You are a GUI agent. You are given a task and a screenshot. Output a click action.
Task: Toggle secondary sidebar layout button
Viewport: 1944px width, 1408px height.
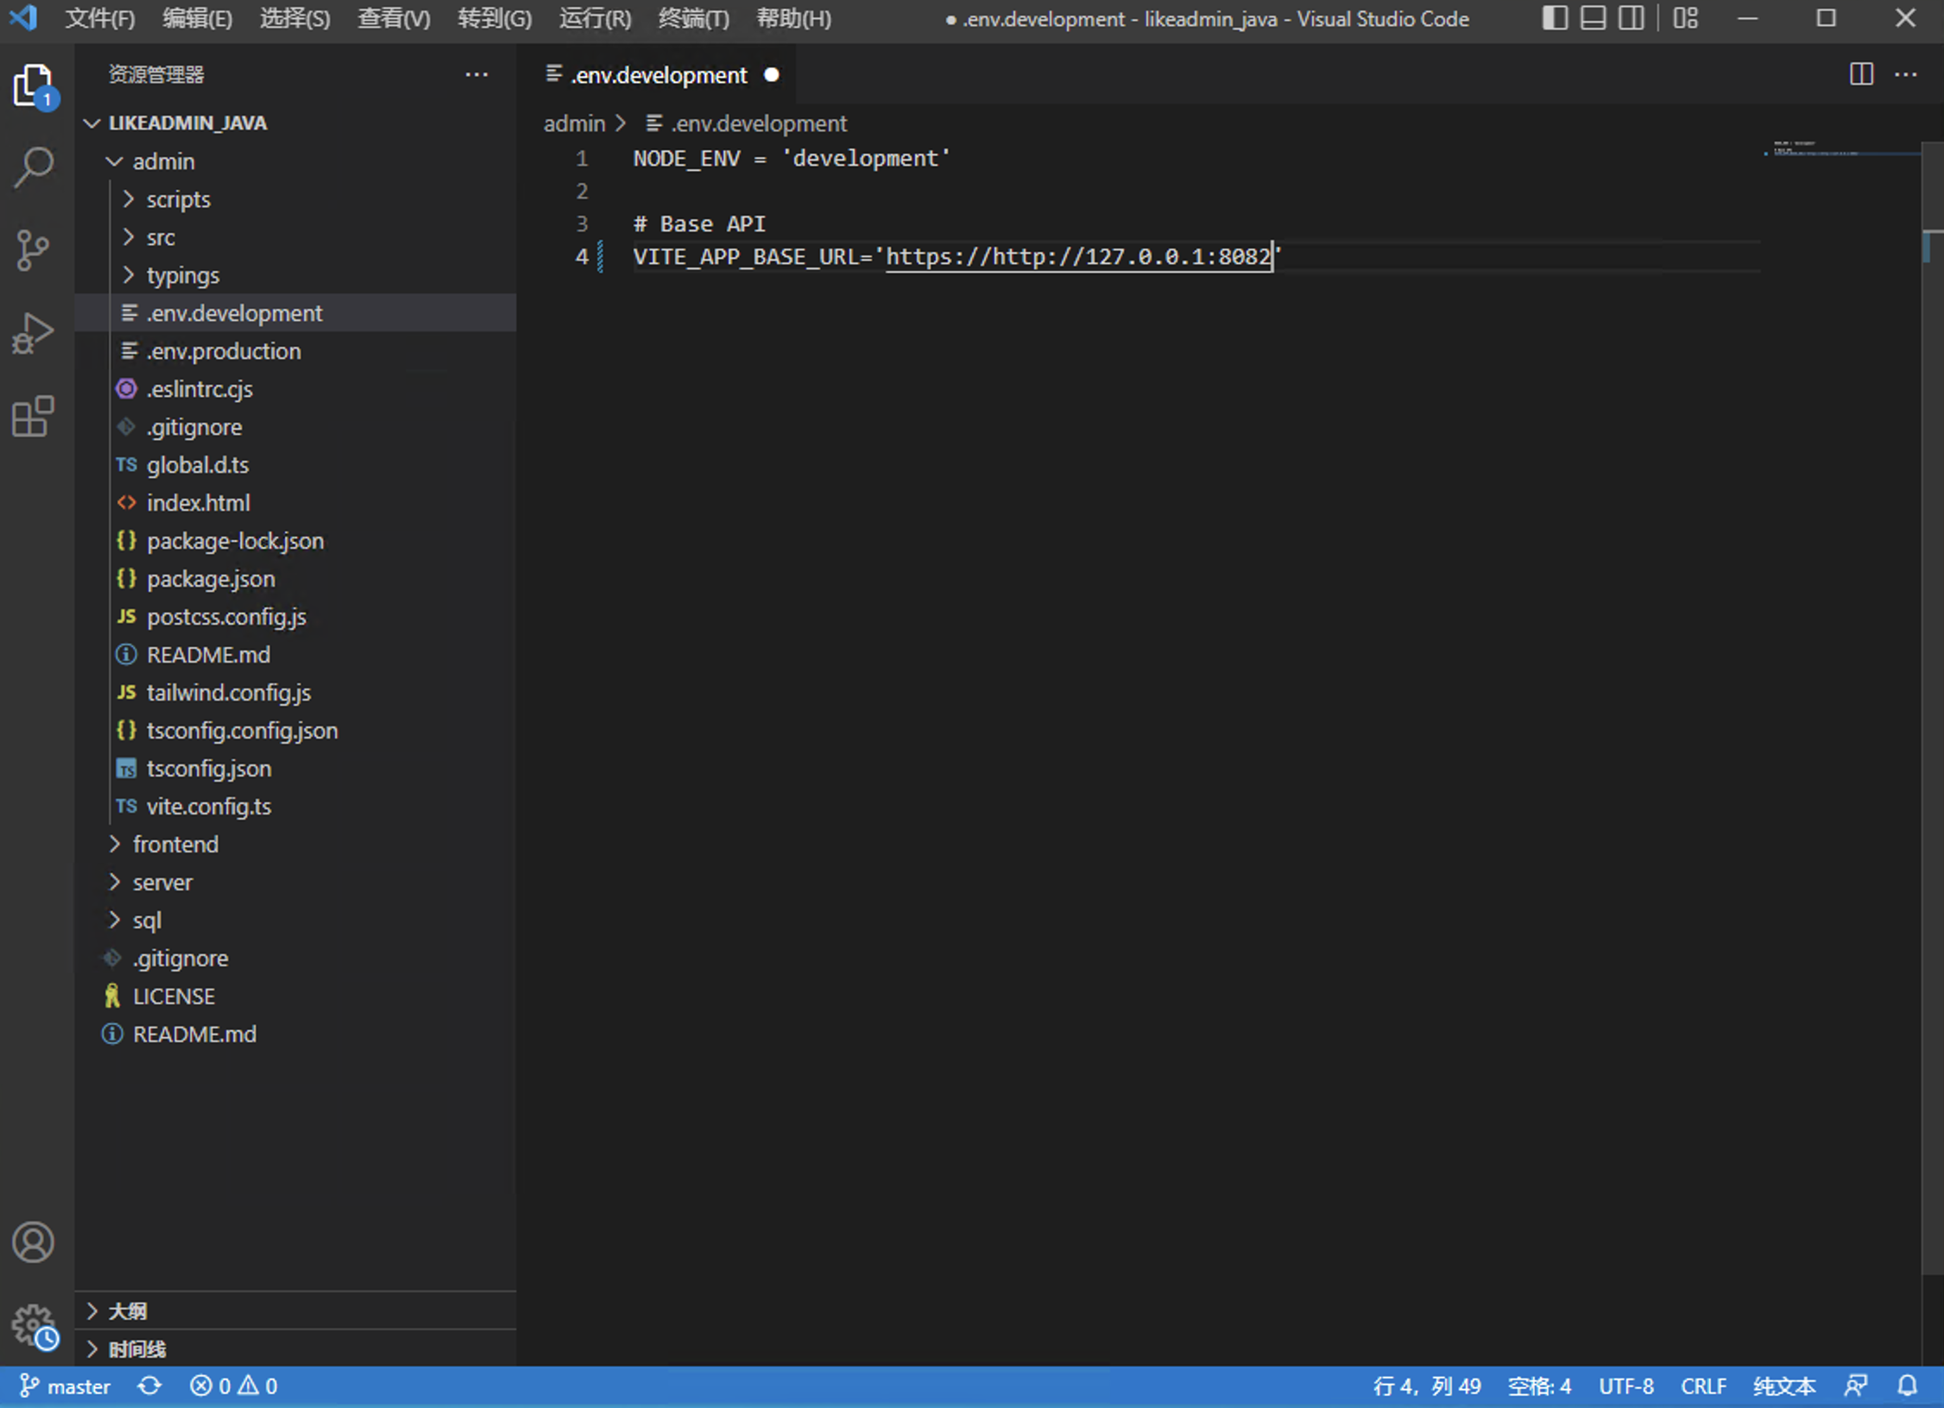(x=1631, y=18)
